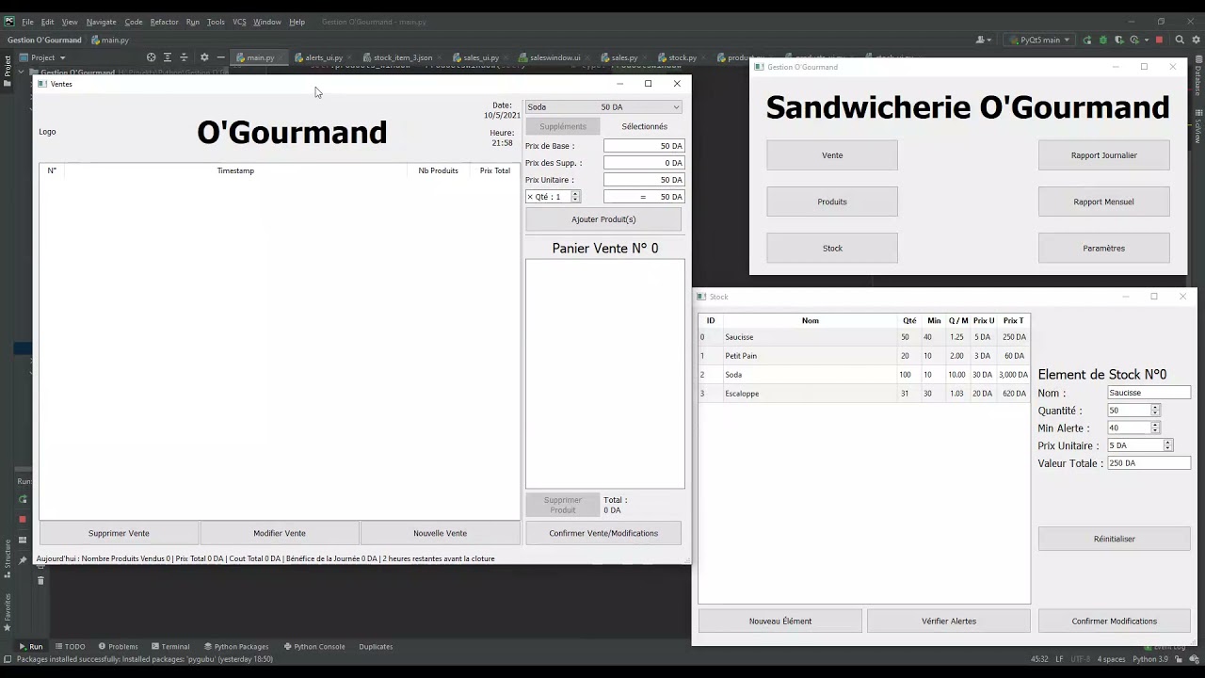Image resolution: width=1205 pixels, height=678 pixels.
Task: Select the Escaloppe row in Stock table
Action: click(863, 394)
